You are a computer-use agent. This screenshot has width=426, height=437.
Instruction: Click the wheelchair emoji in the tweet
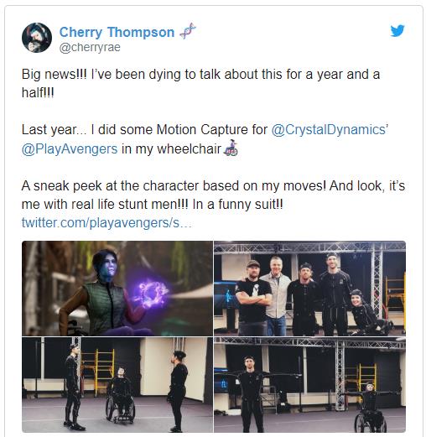(x=231, y=148)
